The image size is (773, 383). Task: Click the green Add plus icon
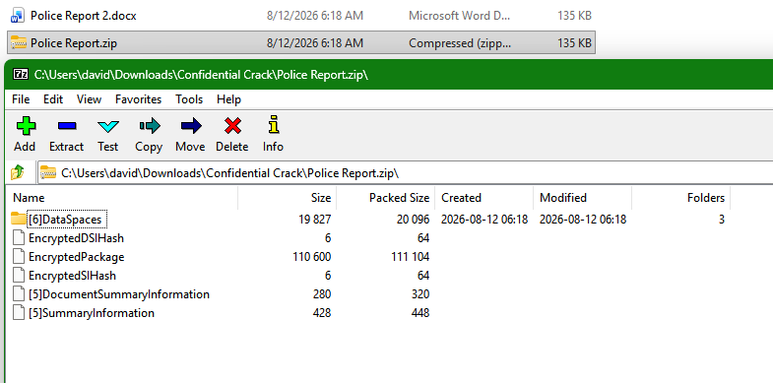click(x=26, y=126)
